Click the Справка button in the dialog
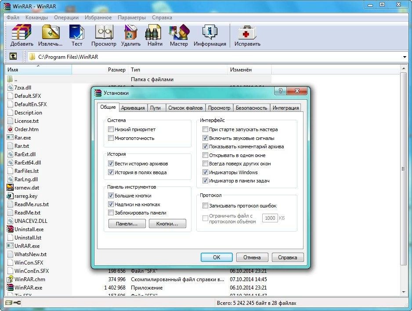This screenshot has height=311, width=412. click(x=287, y=257)
